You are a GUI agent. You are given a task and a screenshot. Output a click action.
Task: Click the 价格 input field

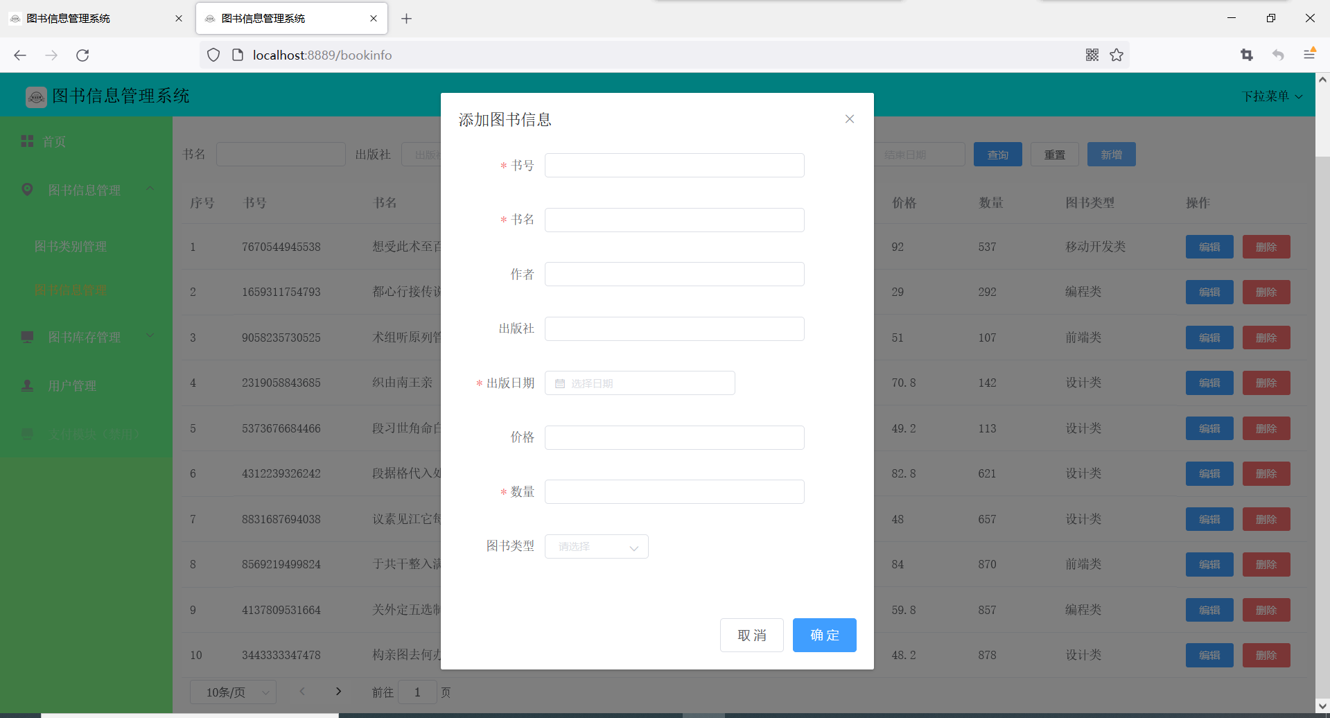pyautogui.click(x=674, y=437)
